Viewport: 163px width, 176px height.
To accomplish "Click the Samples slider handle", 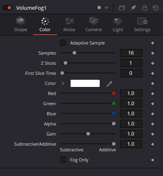I will coord(74,53).
